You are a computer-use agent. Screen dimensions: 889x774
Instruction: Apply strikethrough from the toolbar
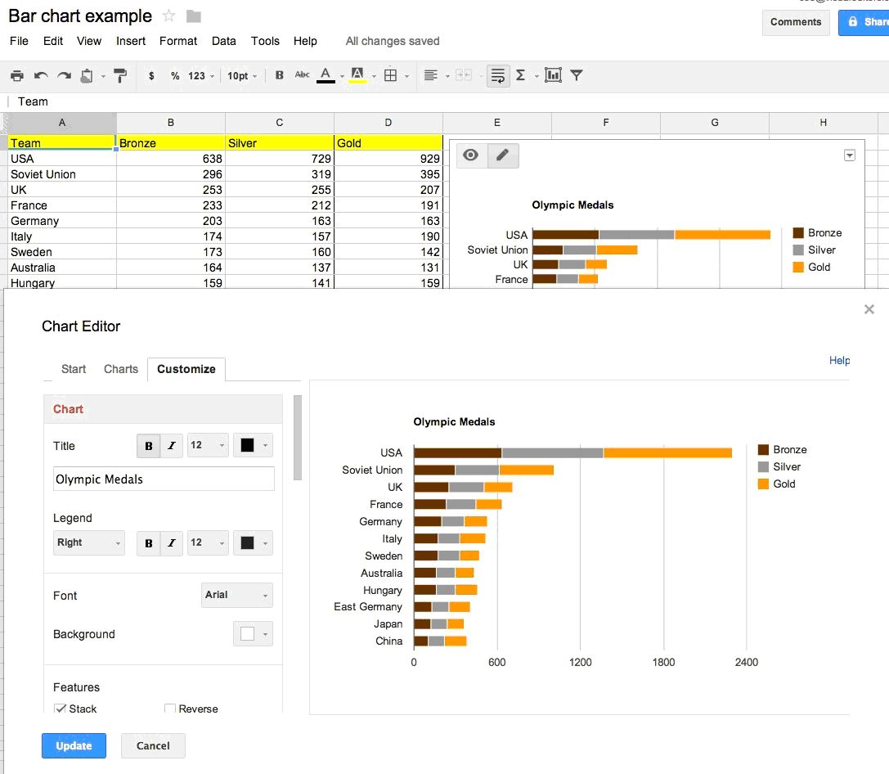(x=302, y=74)
